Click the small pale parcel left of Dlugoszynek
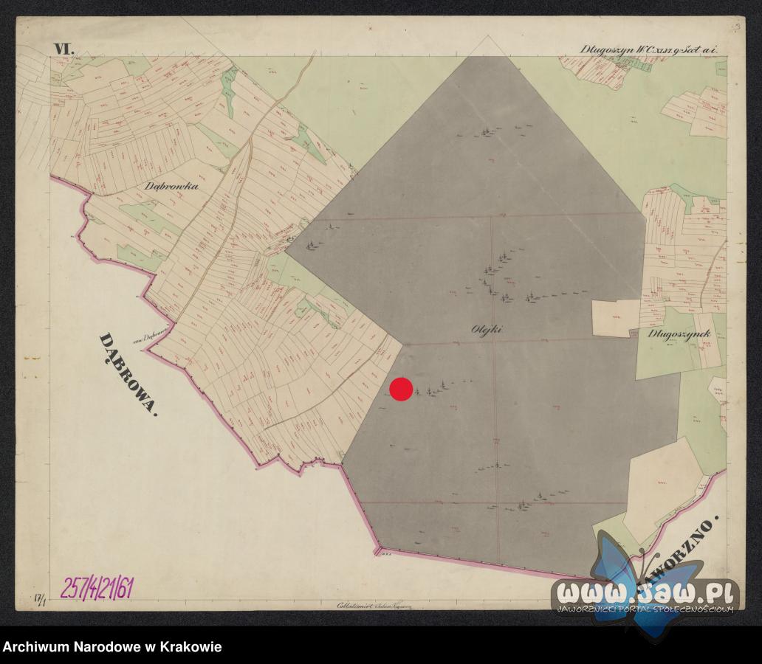The image size is (762, 664). (x=614, y=317)
